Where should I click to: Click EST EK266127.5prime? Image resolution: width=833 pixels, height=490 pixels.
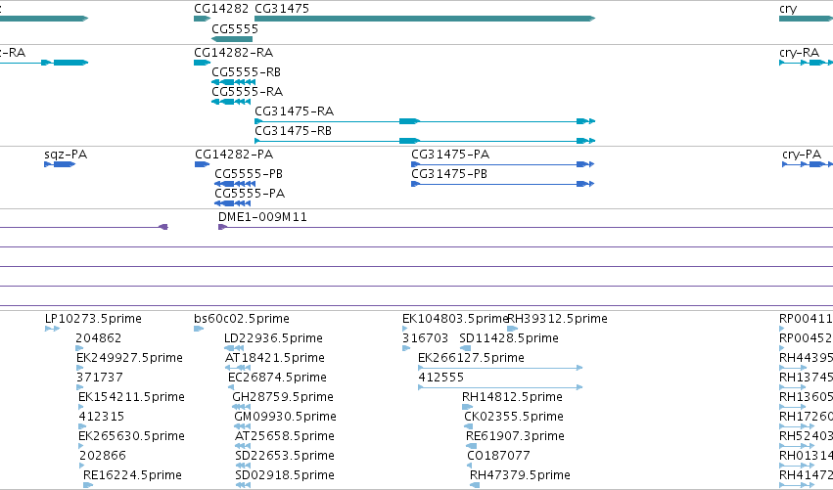[471, 358]
